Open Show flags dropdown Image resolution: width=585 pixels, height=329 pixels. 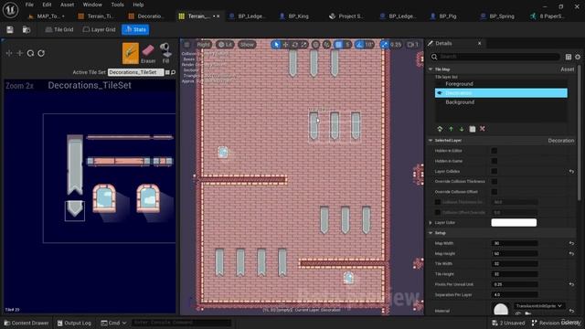tap(247, 45)
